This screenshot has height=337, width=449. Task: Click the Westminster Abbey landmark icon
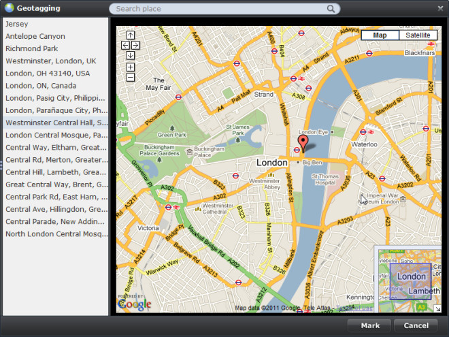(x=271, y=174)
